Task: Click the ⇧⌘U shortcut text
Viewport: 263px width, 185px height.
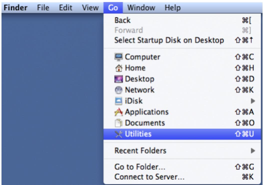Action: click(x=244, y=134)
